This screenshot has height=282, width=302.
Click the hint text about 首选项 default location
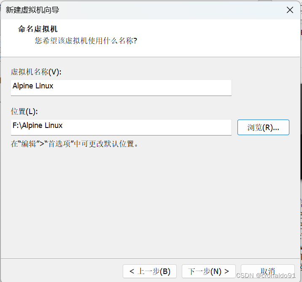point(75,144)
